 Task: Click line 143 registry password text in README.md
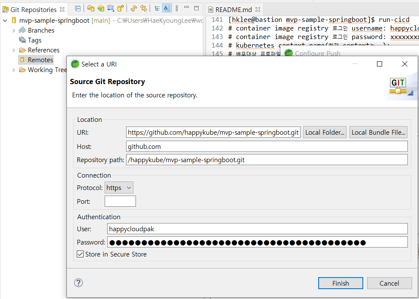(324, 37)
